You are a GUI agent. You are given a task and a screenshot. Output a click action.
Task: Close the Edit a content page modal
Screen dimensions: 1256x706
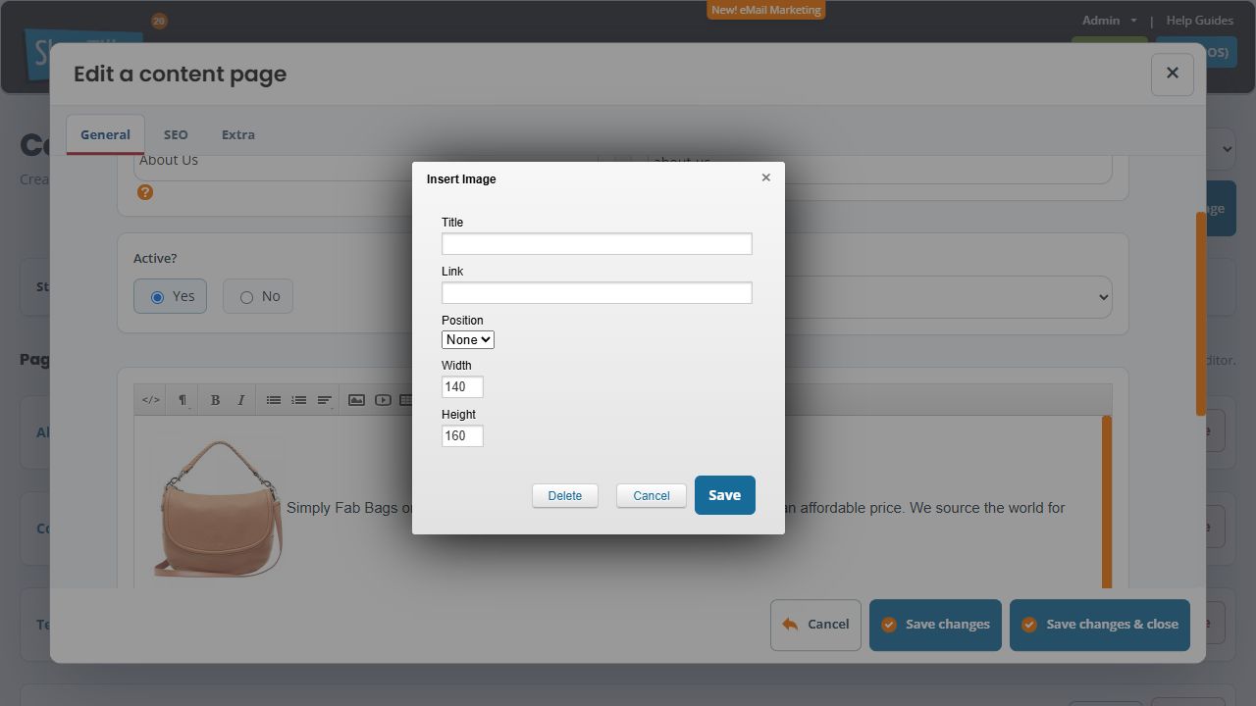[1173, 74]
